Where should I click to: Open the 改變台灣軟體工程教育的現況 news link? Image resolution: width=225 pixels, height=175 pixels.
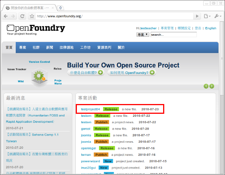point(37,157)
